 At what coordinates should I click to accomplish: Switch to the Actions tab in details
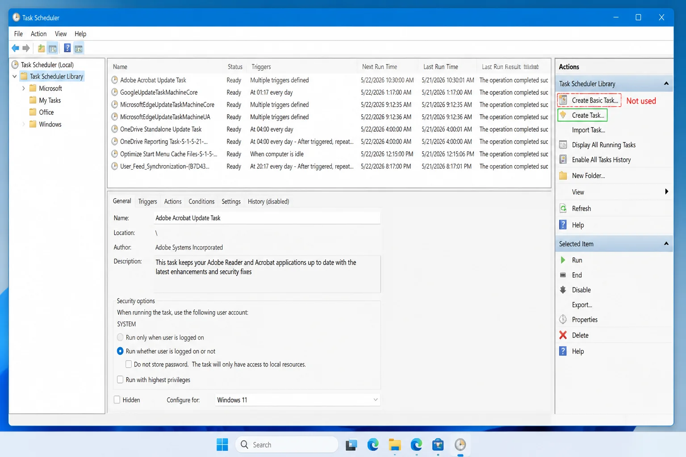point(173,201)
